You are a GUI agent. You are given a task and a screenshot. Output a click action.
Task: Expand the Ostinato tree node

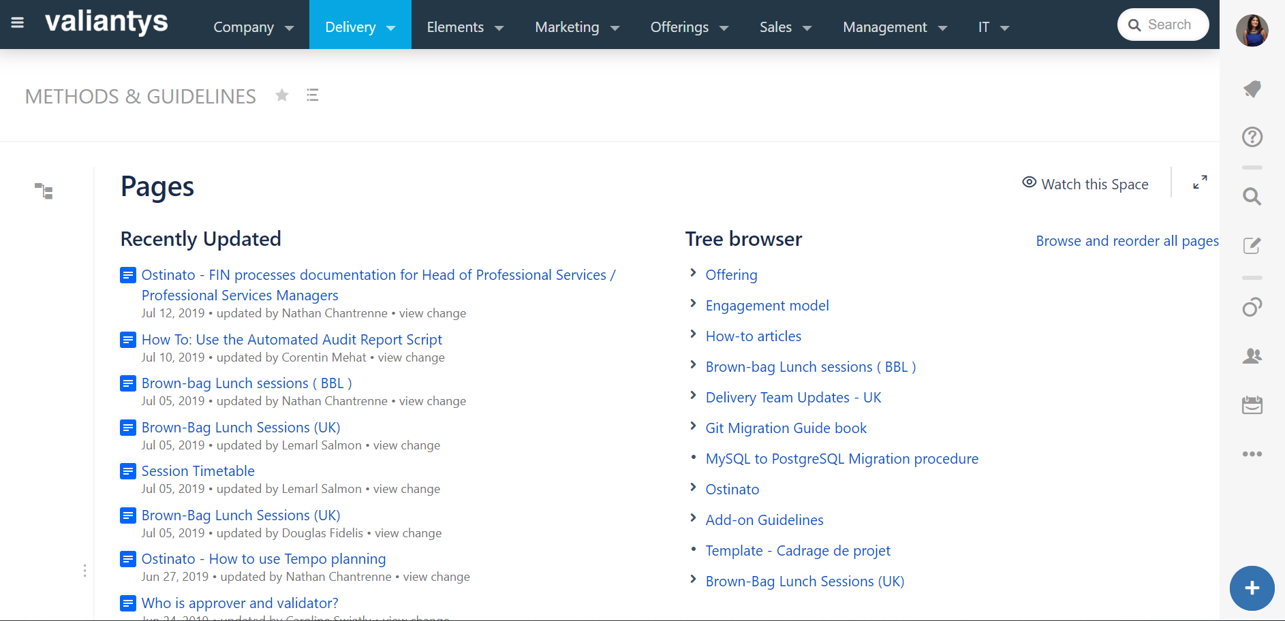pos(693,488)
